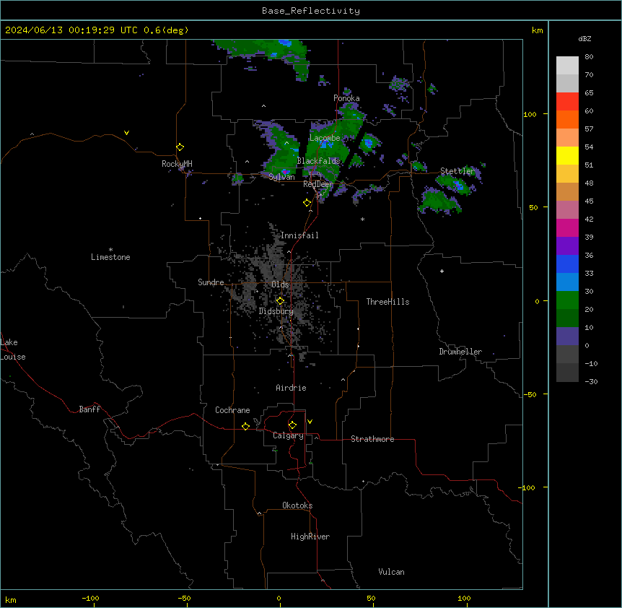Viewport: 622px width, 608px height.
Task: Click the yellow diamond marker south of RedDeer
Action: (x=307, y=203)
